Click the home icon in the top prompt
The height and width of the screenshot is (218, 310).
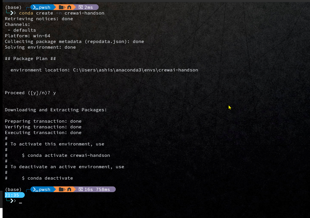[x=69, y=7]
